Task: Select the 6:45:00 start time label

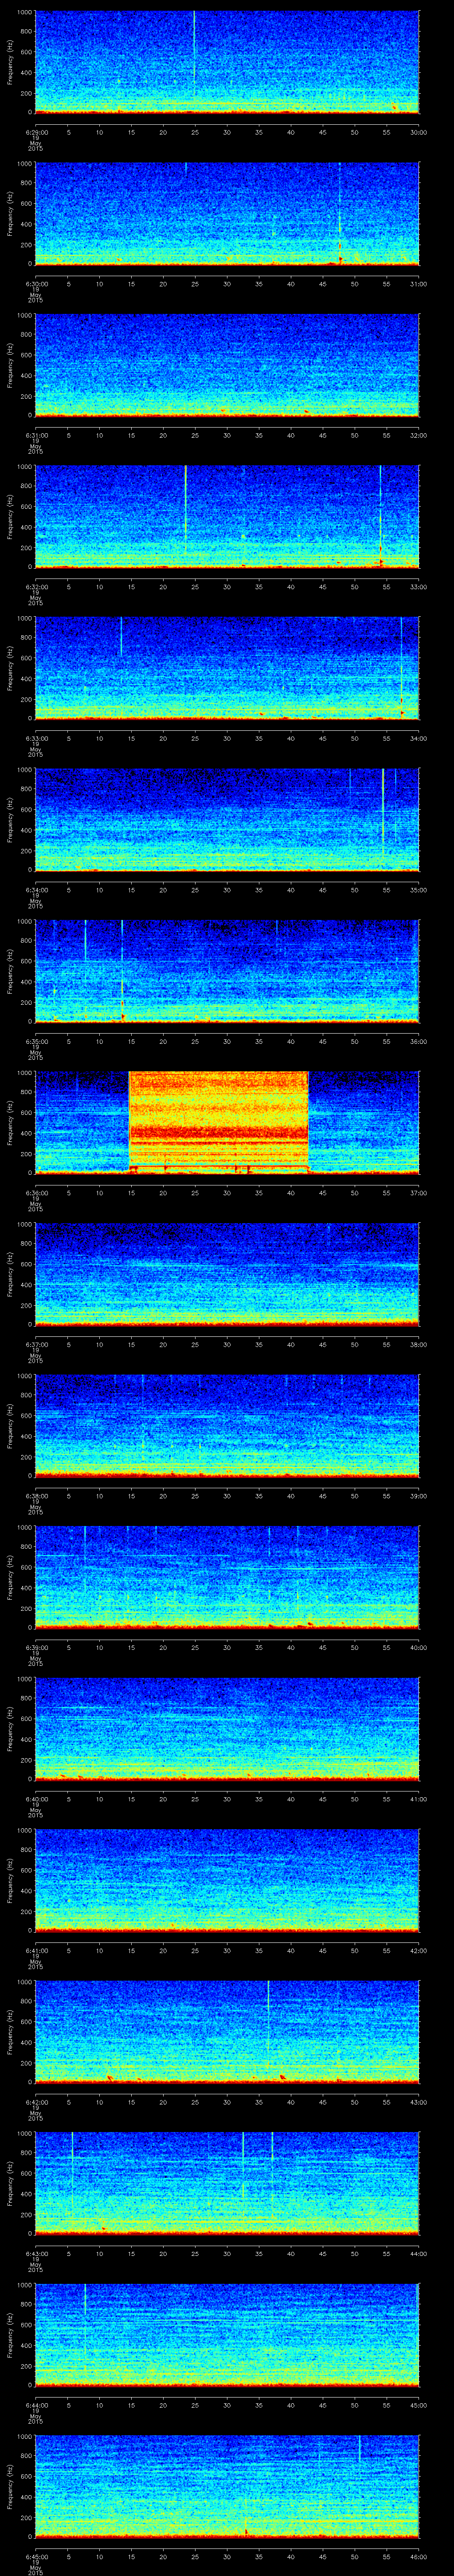Action: click(x=36, y=2556)
